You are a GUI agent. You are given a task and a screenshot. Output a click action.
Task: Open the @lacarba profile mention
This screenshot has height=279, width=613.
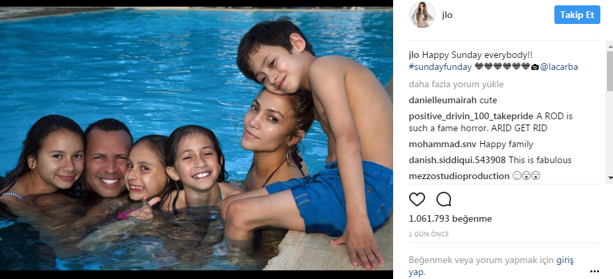(x=558, y=67)
